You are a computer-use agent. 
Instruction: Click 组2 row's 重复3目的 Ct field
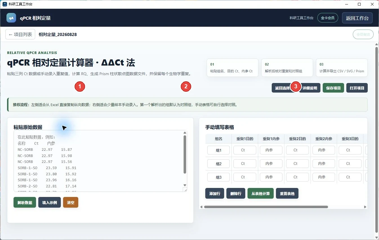coord(350,164)
